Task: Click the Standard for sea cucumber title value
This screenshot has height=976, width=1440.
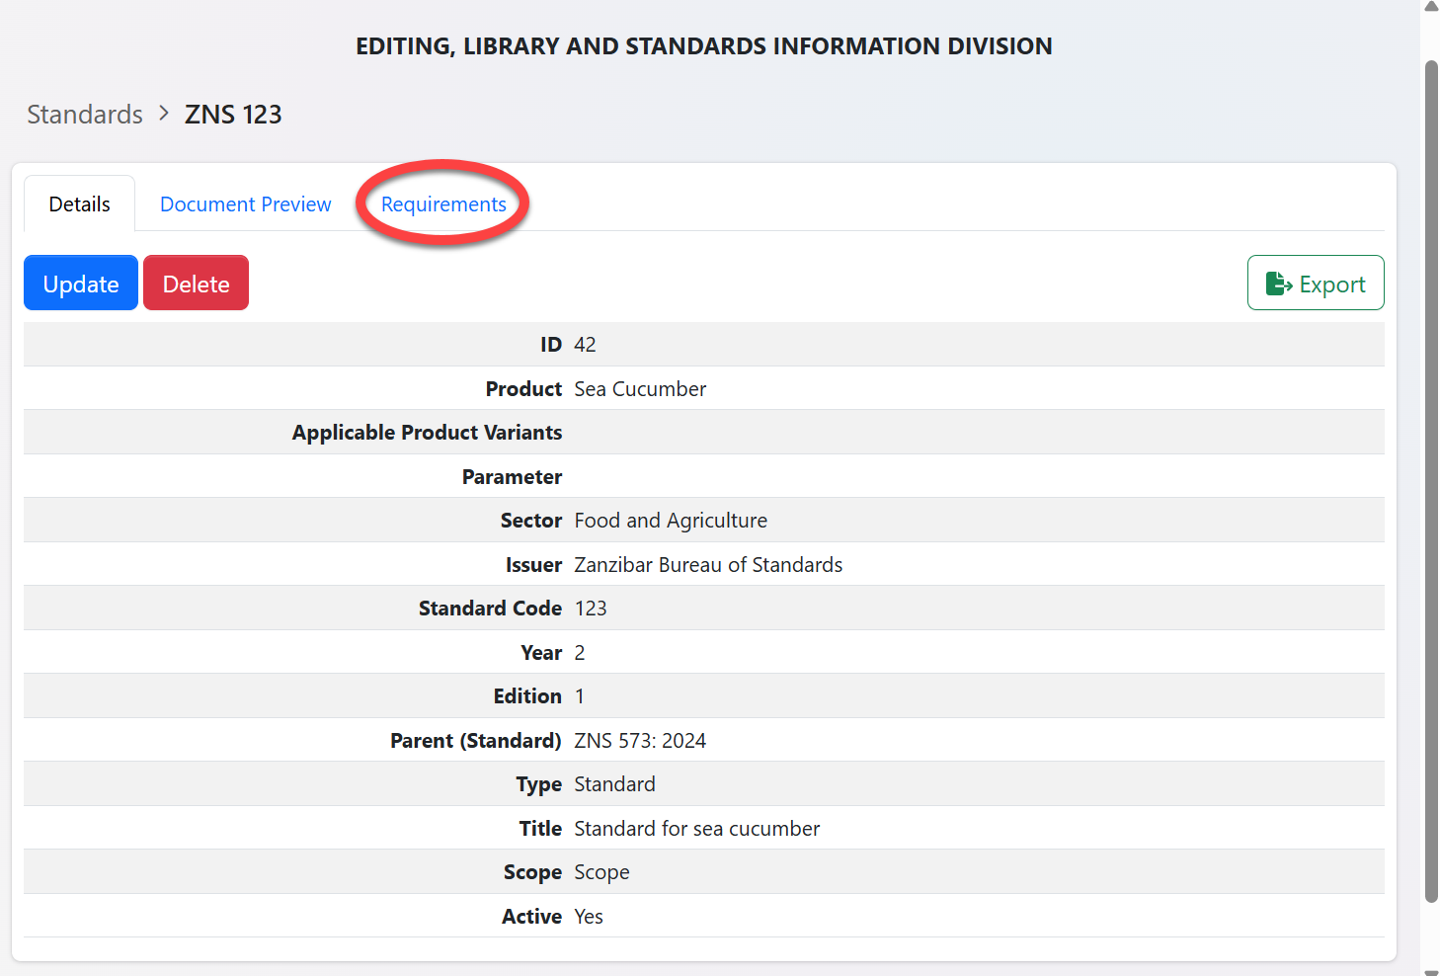Action: [696, 829]
